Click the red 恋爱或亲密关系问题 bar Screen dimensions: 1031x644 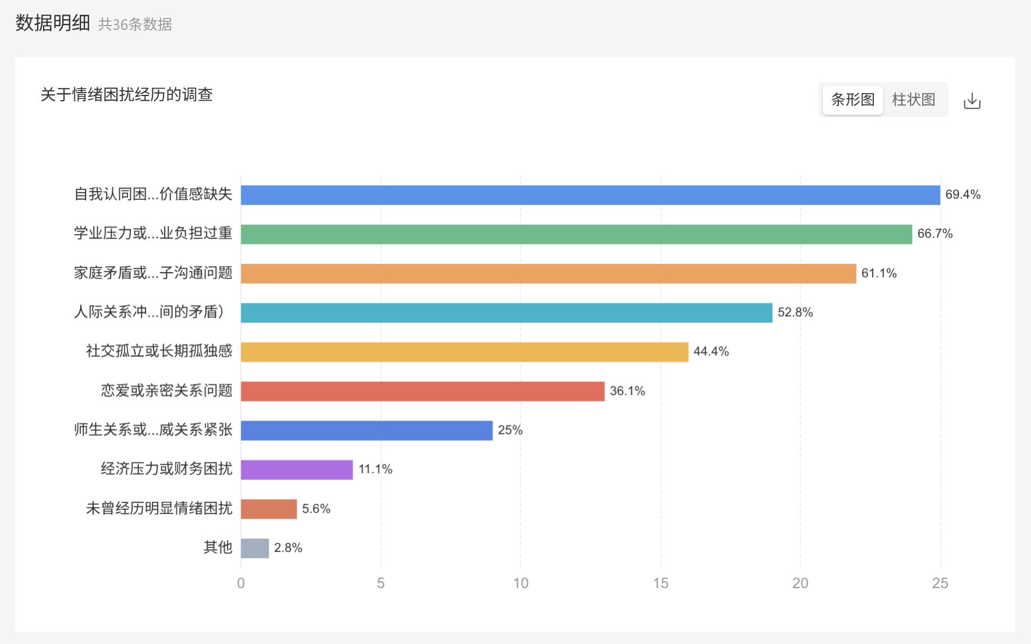tap(422, 391)
